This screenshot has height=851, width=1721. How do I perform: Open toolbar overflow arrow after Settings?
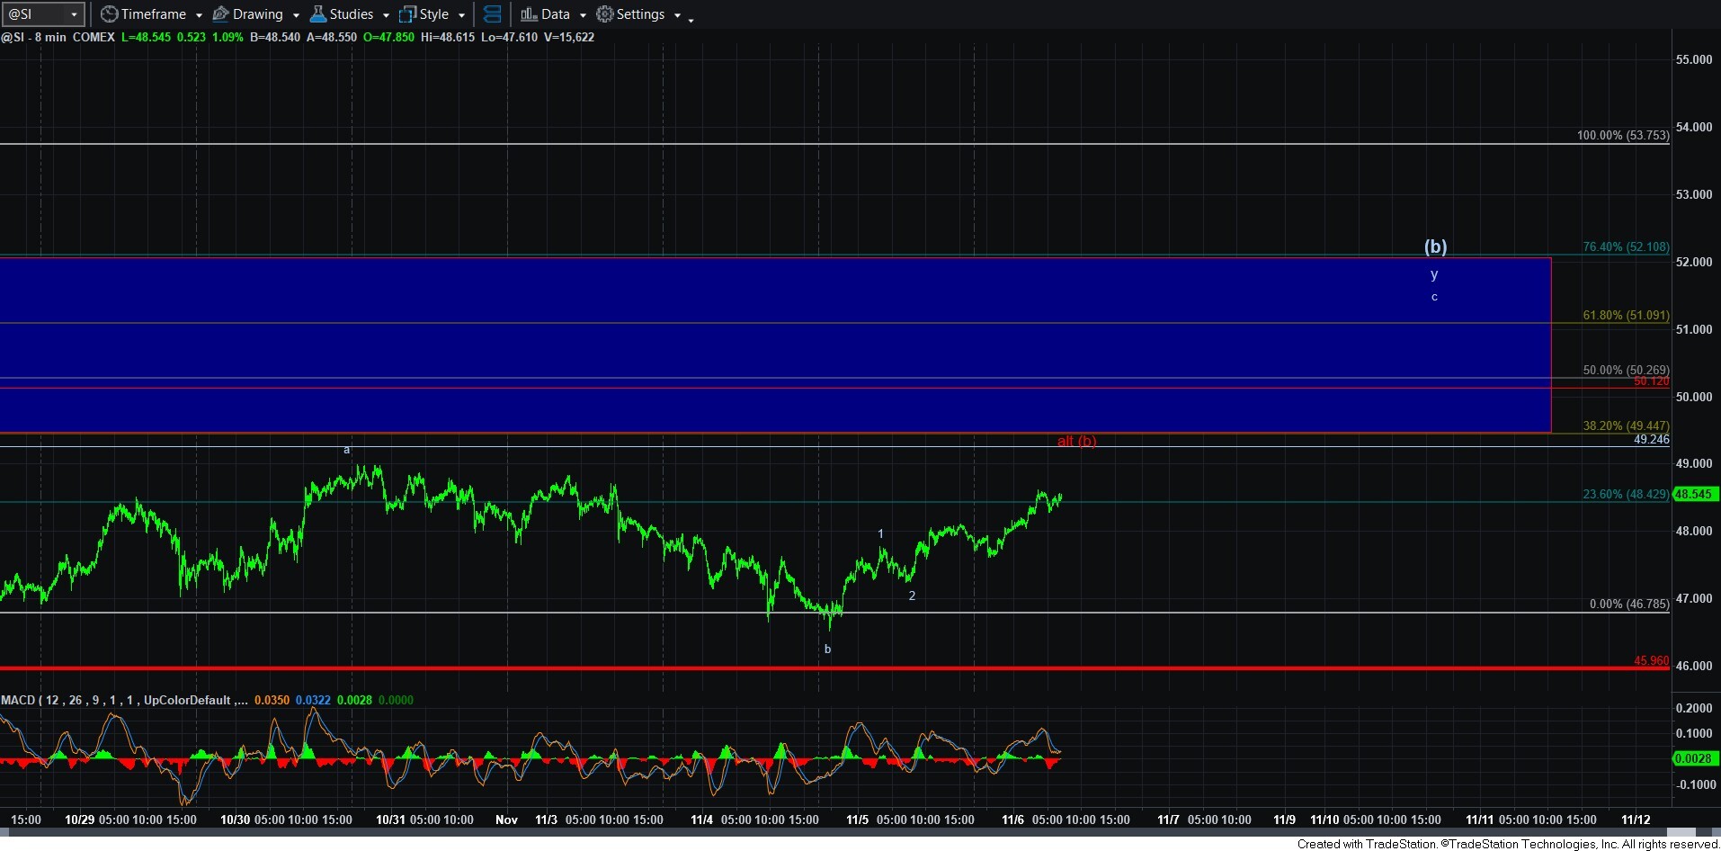coord(691,19)
